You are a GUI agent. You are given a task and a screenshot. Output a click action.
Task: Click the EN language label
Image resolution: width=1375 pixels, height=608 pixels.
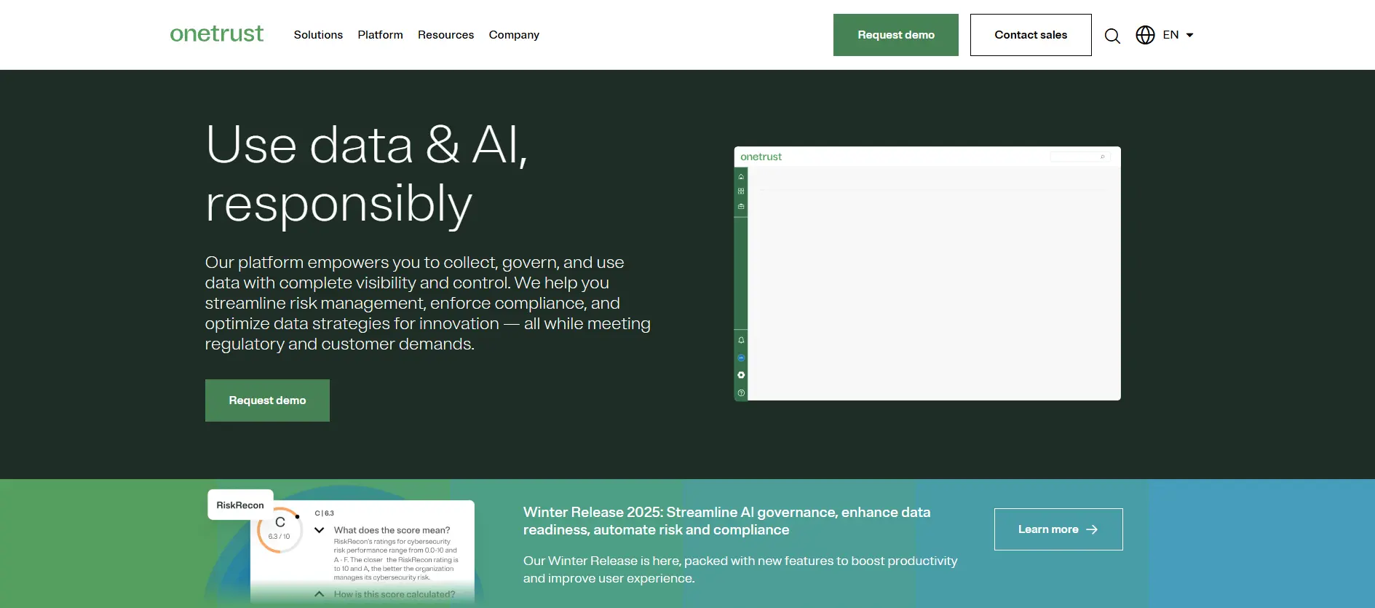click(x=1170, y=35)
